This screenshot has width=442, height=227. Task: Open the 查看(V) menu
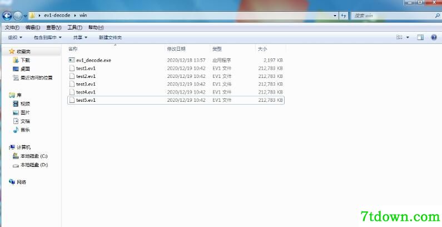53,27
